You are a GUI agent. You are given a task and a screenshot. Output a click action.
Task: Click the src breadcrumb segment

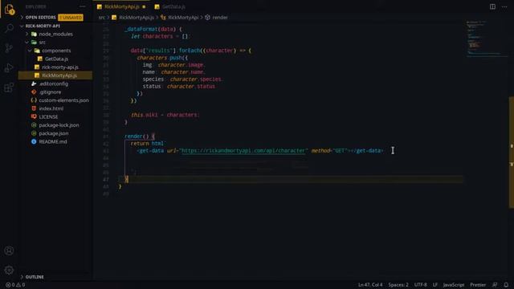(102, 18)
